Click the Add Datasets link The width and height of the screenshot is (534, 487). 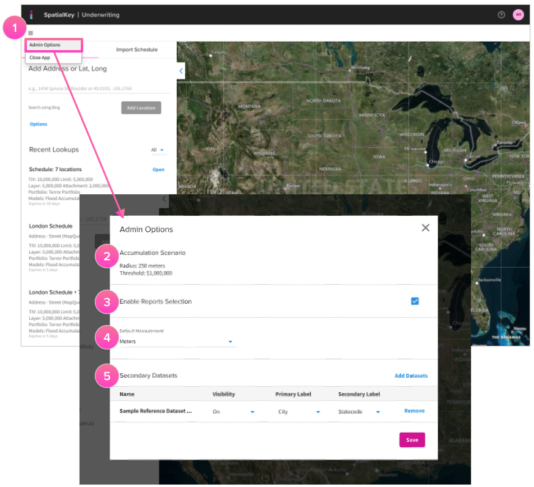coord(410,376)
